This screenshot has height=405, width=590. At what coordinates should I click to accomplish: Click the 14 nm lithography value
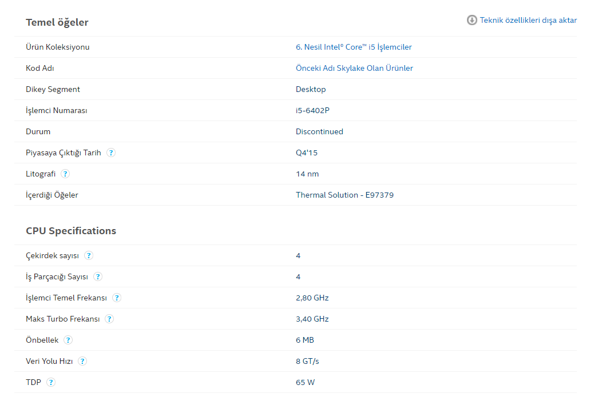tap(307, 174)
